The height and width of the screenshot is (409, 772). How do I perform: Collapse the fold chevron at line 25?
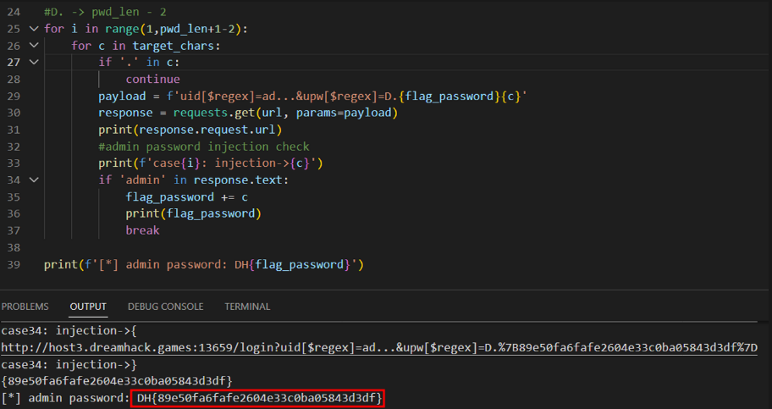click(34, 29)
